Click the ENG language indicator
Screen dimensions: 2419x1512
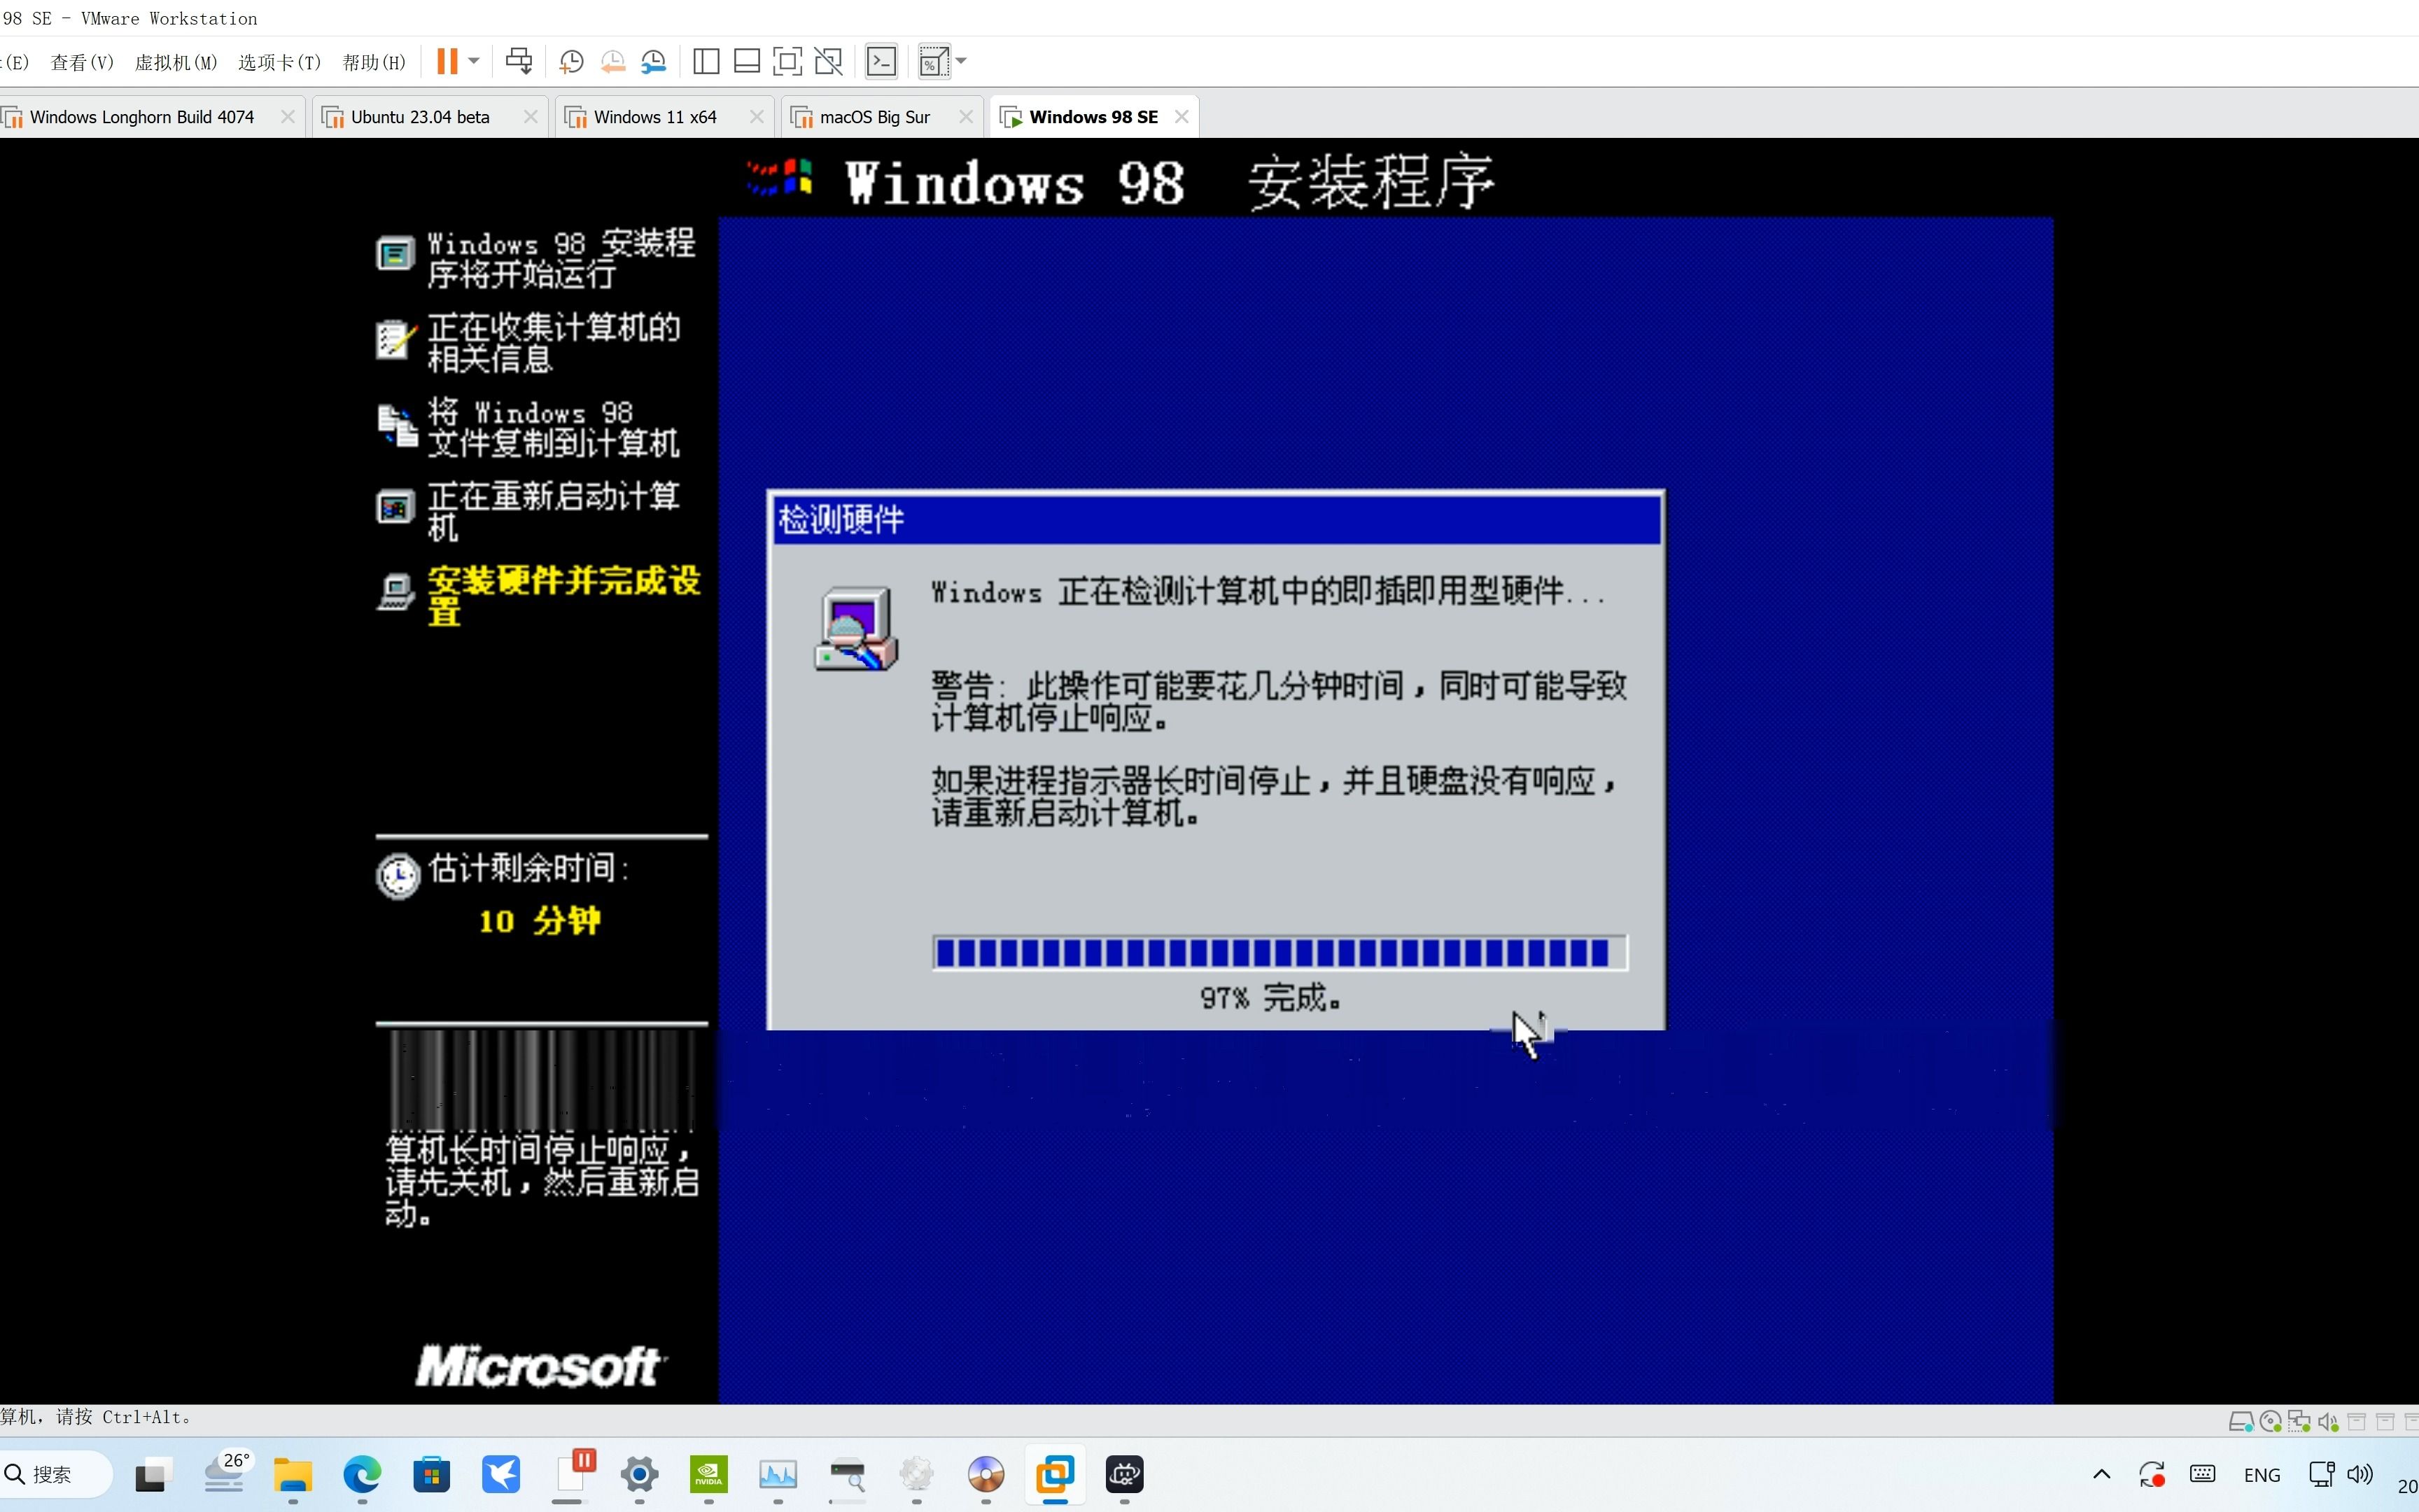tap(2262, 1475)
